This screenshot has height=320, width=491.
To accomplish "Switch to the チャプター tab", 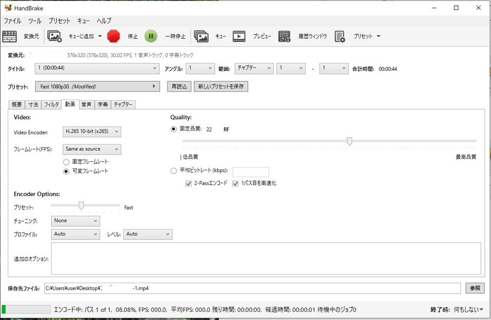I will click(x=123, y=105).
